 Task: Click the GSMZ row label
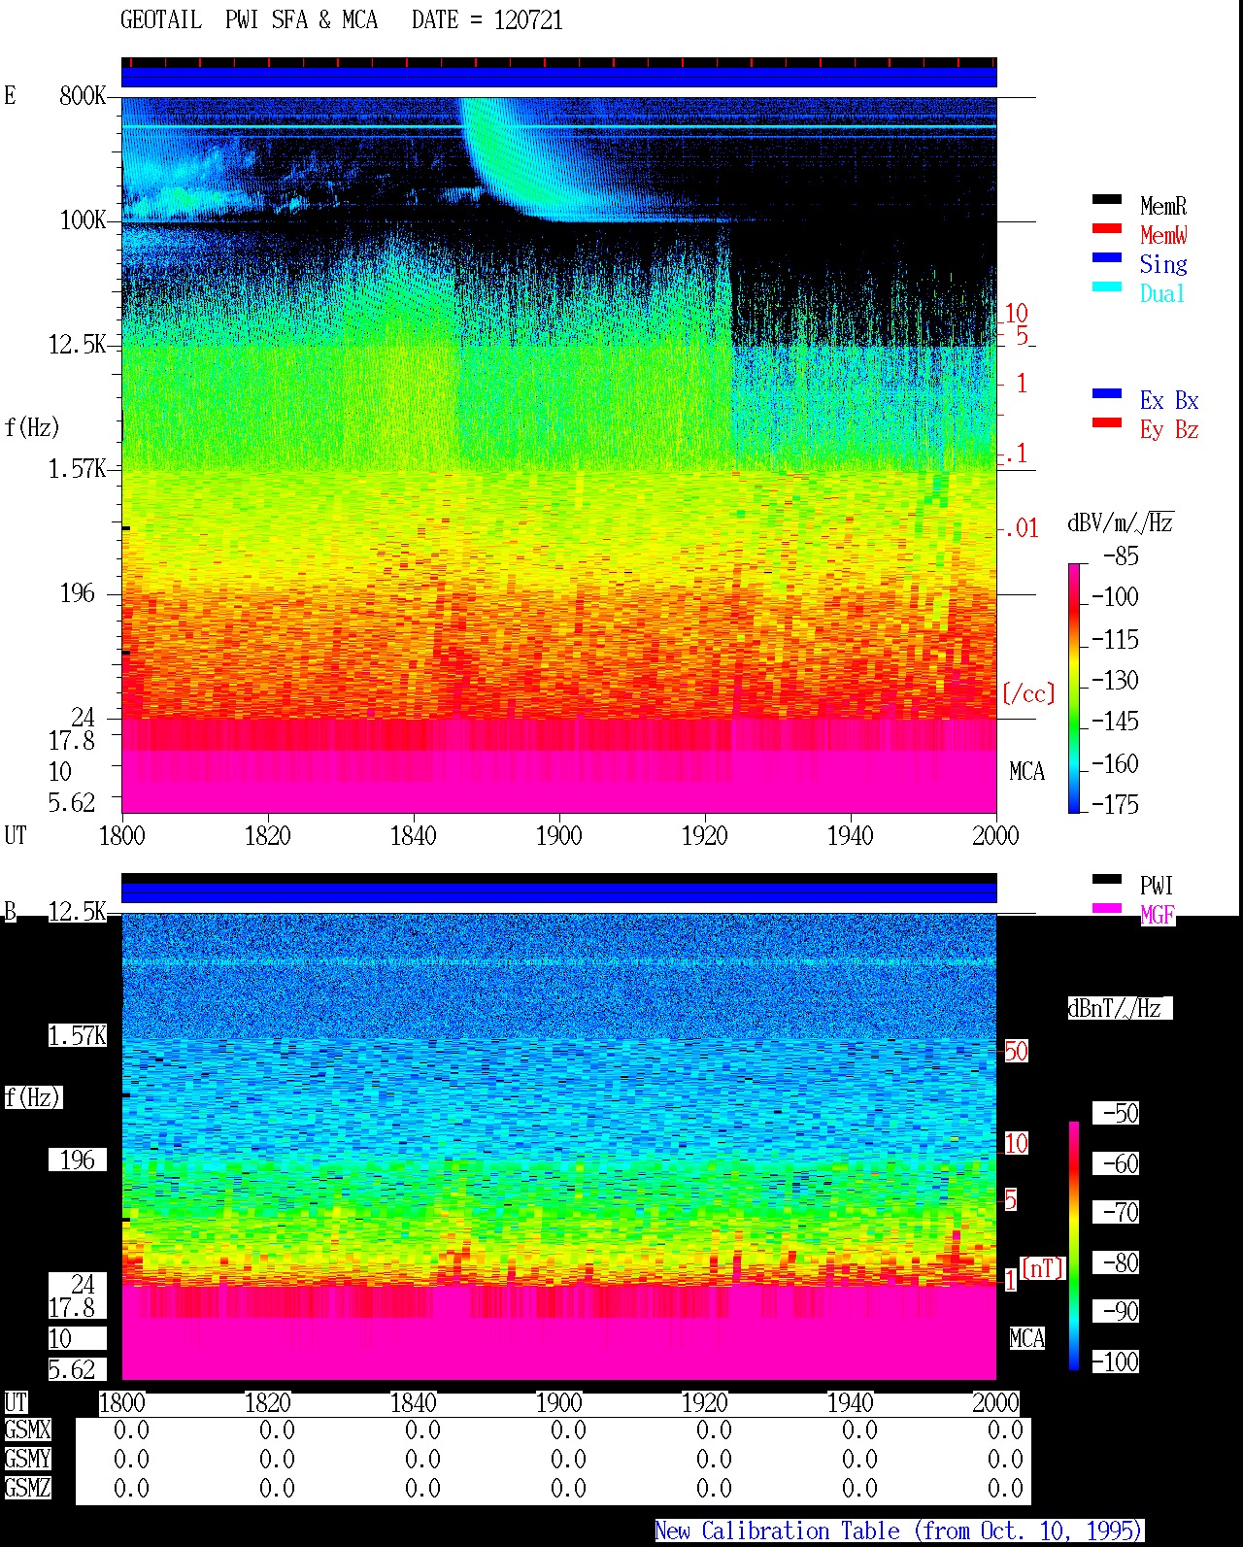(27, 1488)
